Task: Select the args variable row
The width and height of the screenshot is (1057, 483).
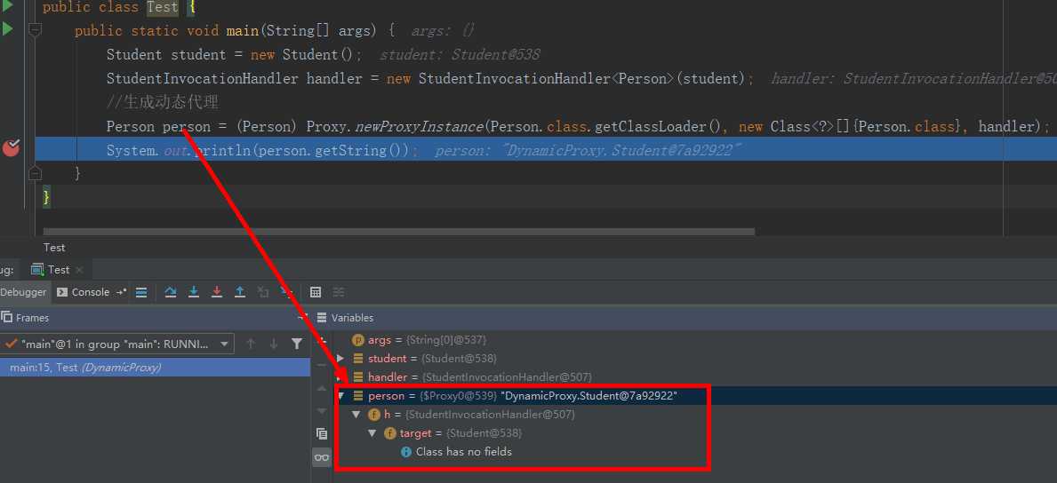Action: click(x=694, y=340)
